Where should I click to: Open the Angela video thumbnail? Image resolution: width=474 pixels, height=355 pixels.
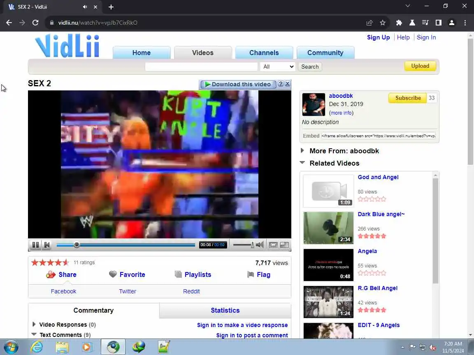pos(328,265)
